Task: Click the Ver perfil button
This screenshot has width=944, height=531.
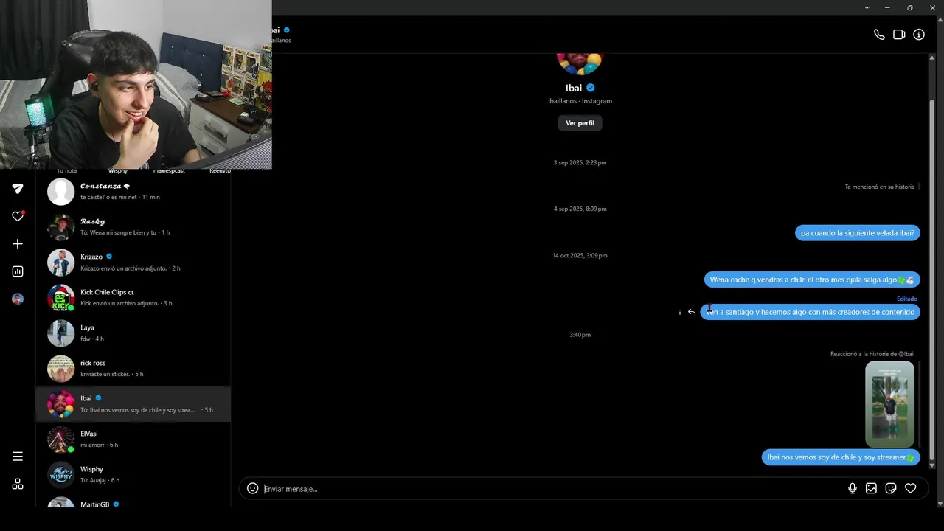Action: tap(580, 123)
